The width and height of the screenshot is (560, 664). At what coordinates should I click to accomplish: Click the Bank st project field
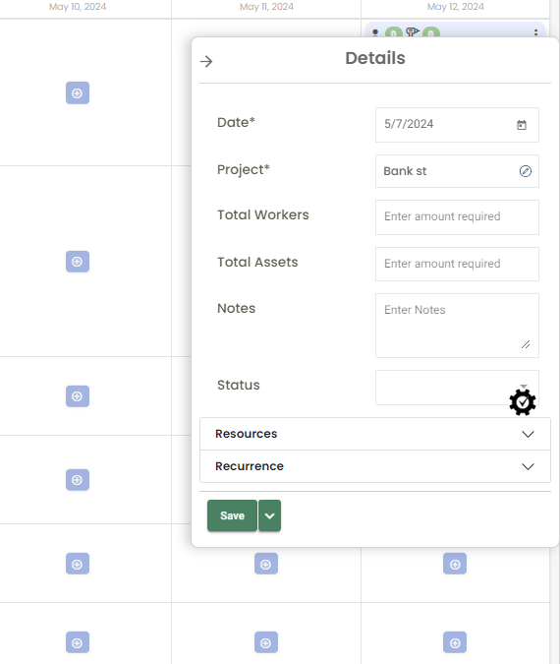[457, 171]
